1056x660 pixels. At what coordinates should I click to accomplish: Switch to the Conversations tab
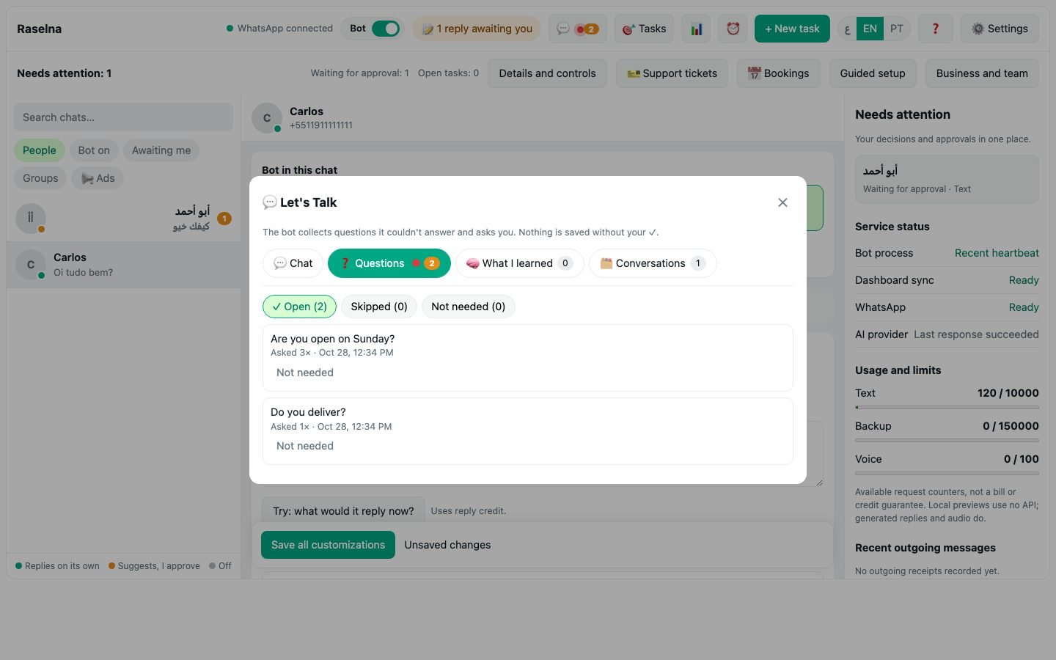[x=653, y=263]
